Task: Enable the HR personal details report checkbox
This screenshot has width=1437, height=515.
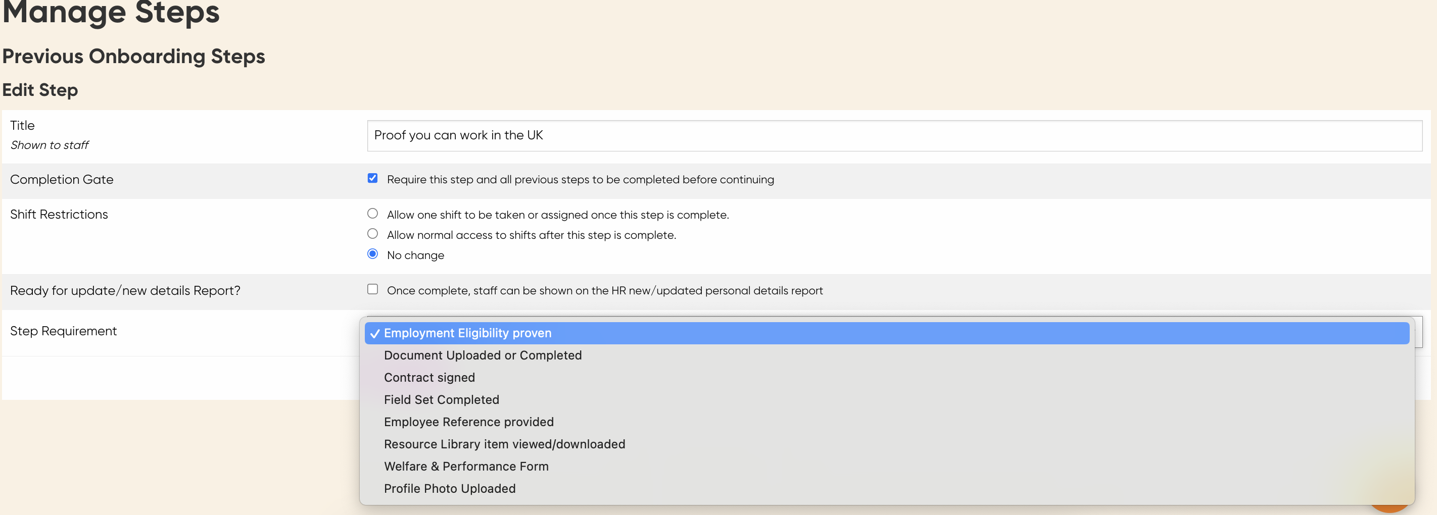Action: point(372,289)
